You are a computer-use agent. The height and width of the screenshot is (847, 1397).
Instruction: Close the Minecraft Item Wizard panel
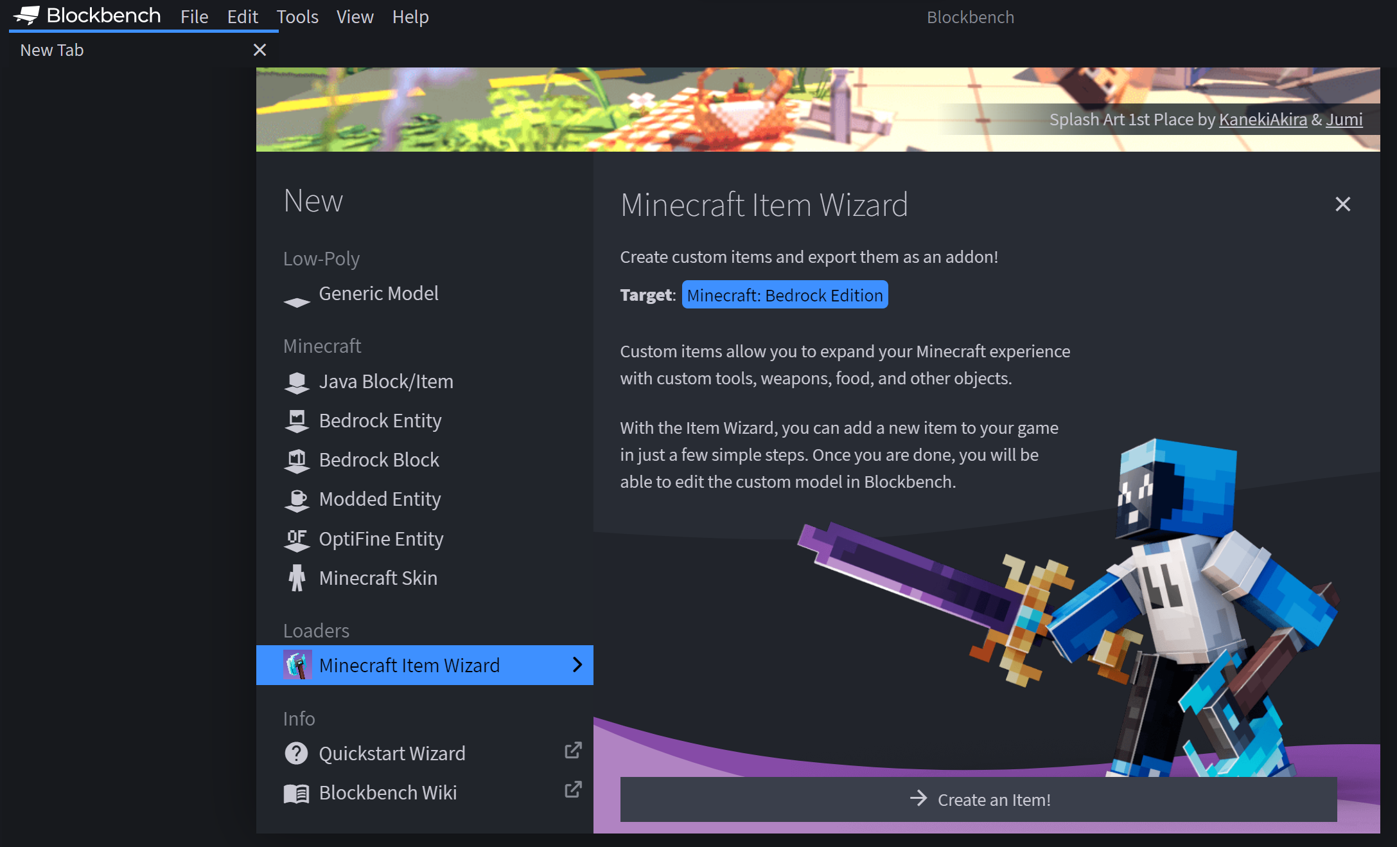point(1342,204)
